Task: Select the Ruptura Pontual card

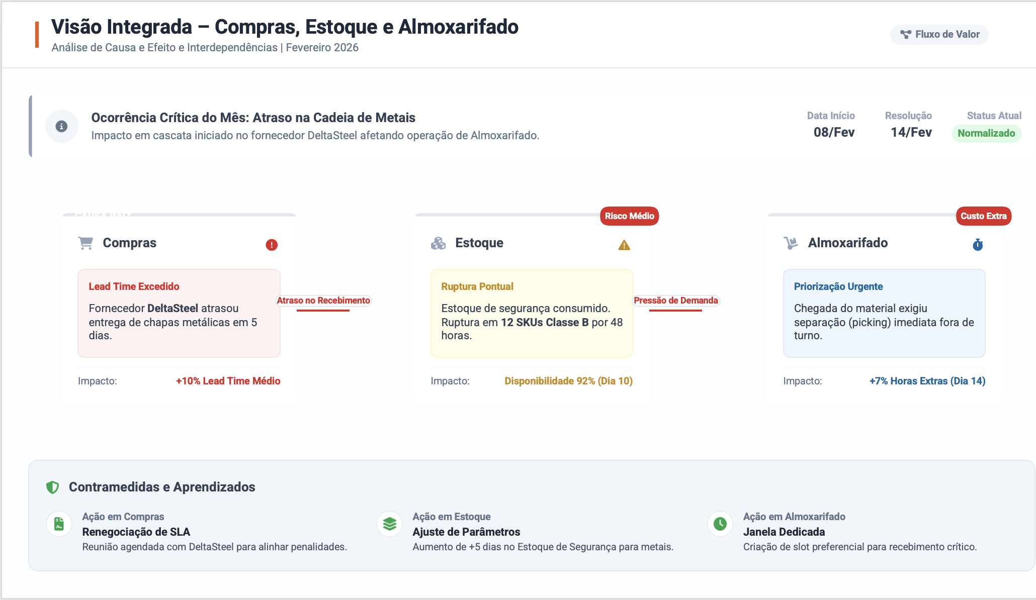Action: [532, 314]
